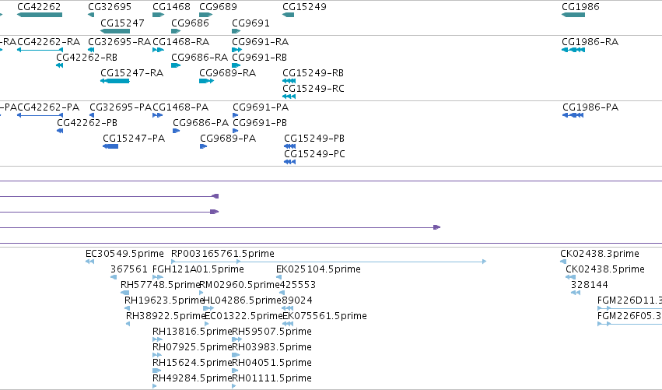Viewport: 662px width, 390px height.
Task: Click the CG9686-RA transcript label
Action: 200,58
